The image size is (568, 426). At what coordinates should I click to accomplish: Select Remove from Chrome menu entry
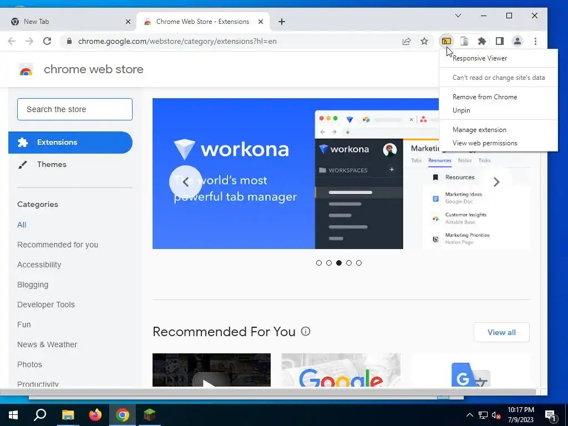498,97
